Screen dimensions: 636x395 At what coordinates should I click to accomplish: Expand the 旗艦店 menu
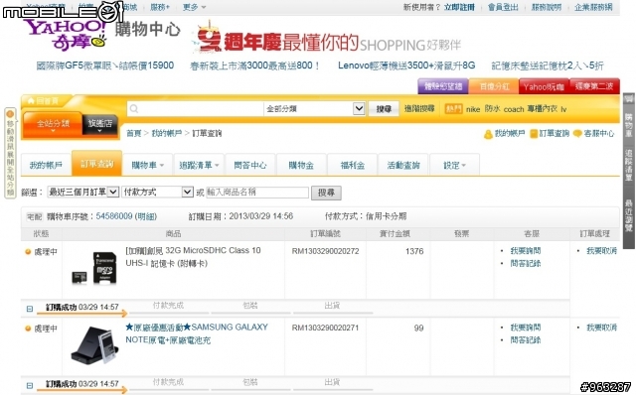click(99, 125)
